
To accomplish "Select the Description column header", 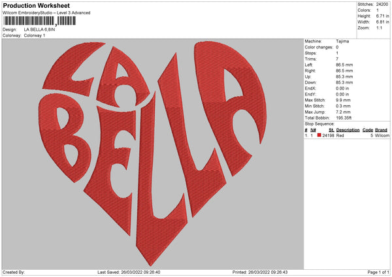I will [x=348, y=130].
